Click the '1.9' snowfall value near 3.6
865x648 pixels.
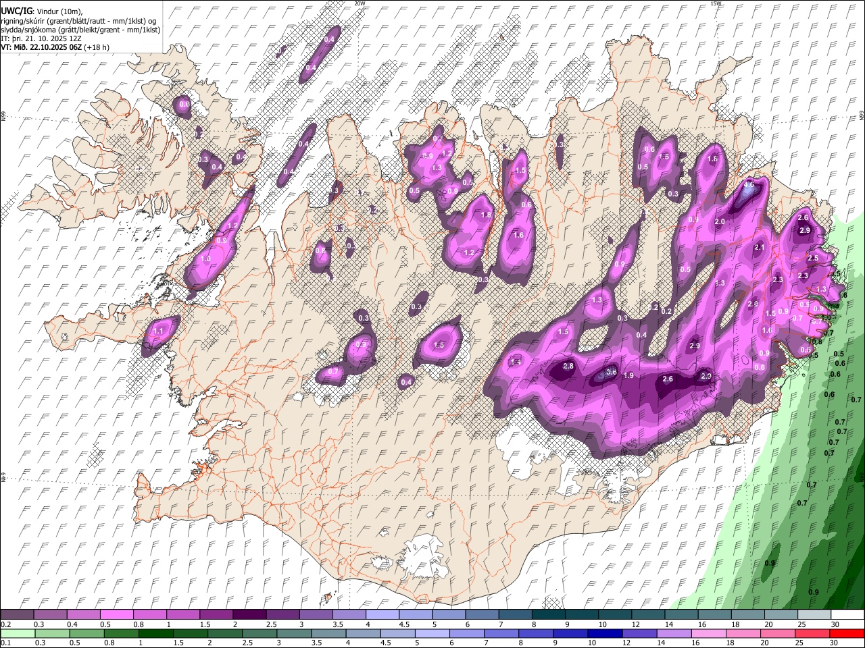[x=628, y=375]
